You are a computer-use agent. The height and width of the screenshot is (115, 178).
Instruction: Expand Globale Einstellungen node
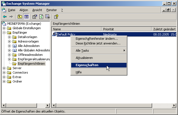(x=4, y=28)
